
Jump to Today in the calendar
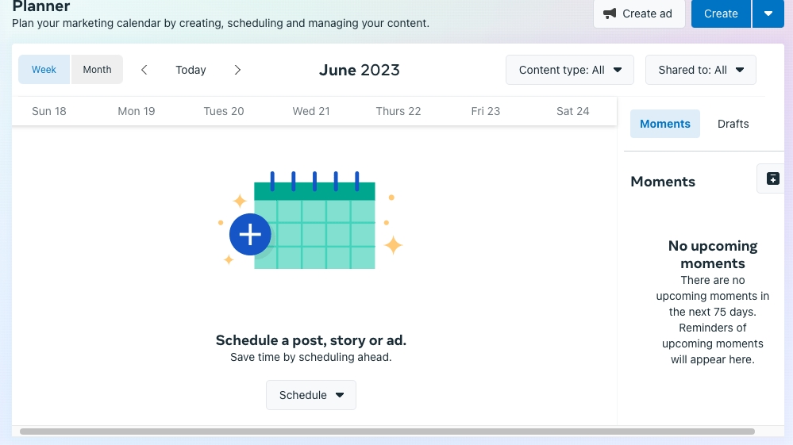pyautogui.click(x=191, y=70)
